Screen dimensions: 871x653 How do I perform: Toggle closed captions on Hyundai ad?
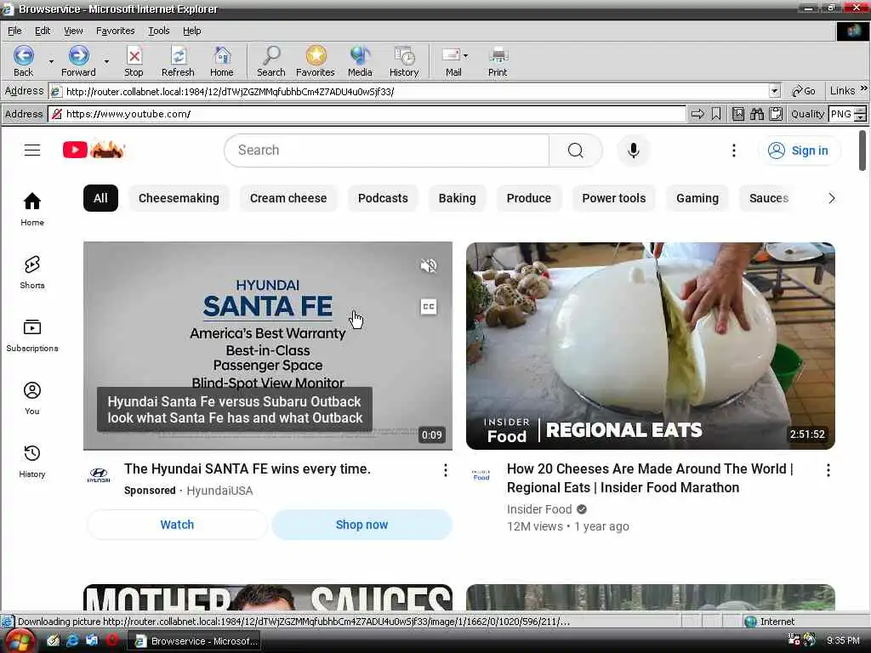pyautogui.click(x=429, y=306)
